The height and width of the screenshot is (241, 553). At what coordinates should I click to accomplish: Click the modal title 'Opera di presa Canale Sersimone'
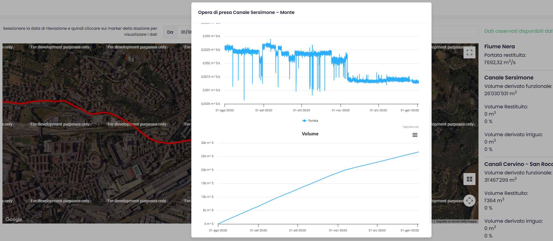click(x=246, y=12)
